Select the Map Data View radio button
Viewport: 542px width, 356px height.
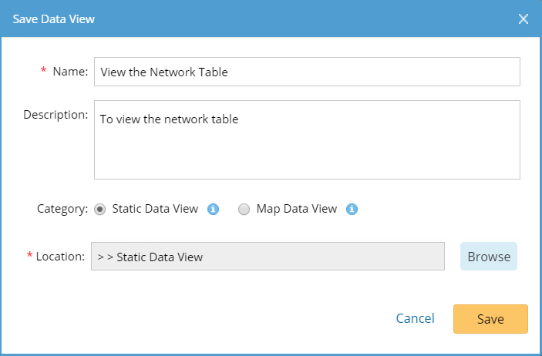244,210
